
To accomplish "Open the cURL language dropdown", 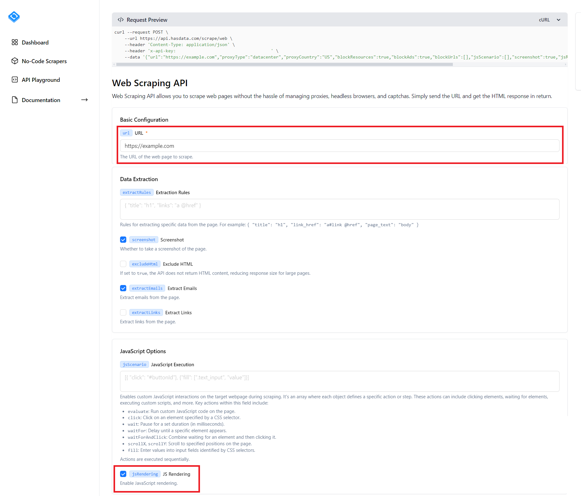I will click(x=550, y=20).
